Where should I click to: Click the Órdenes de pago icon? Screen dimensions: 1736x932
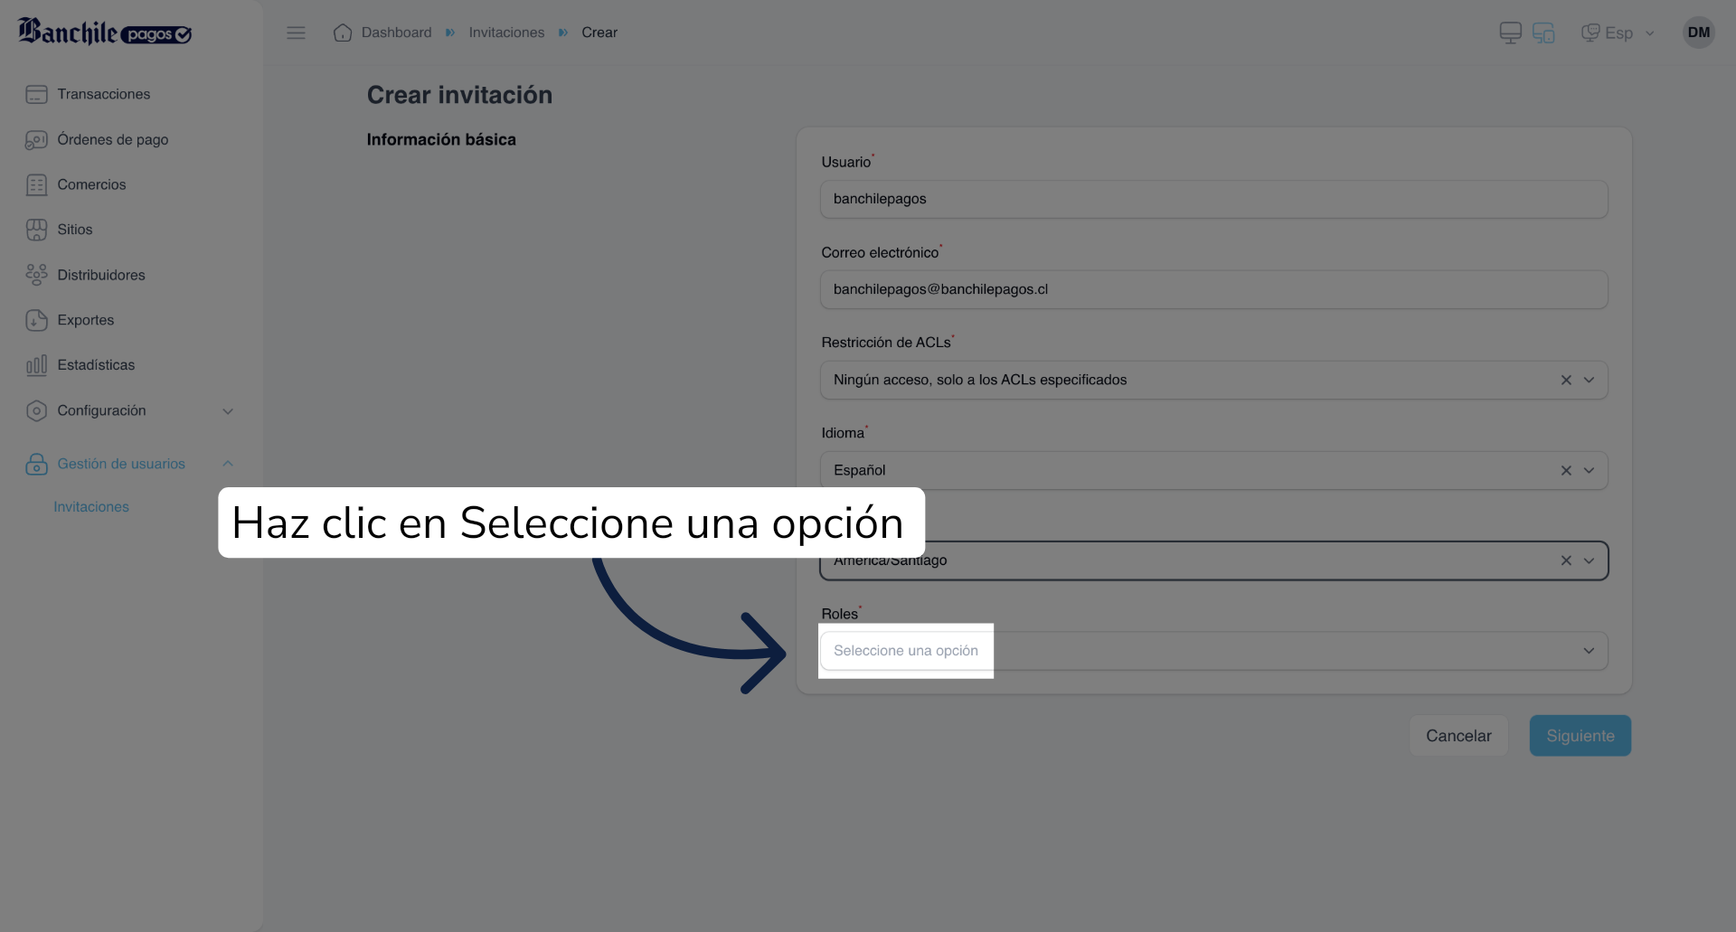36,139
